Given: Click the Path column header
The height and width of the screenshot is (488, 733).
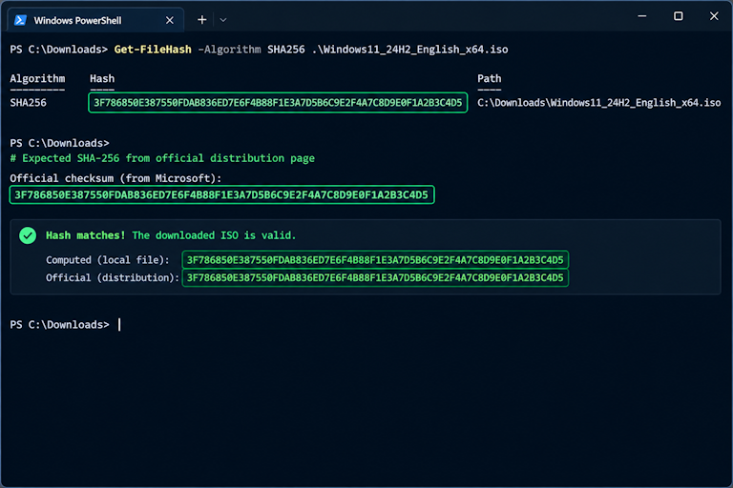Looking at the screenshot, I should click(489, 78).
